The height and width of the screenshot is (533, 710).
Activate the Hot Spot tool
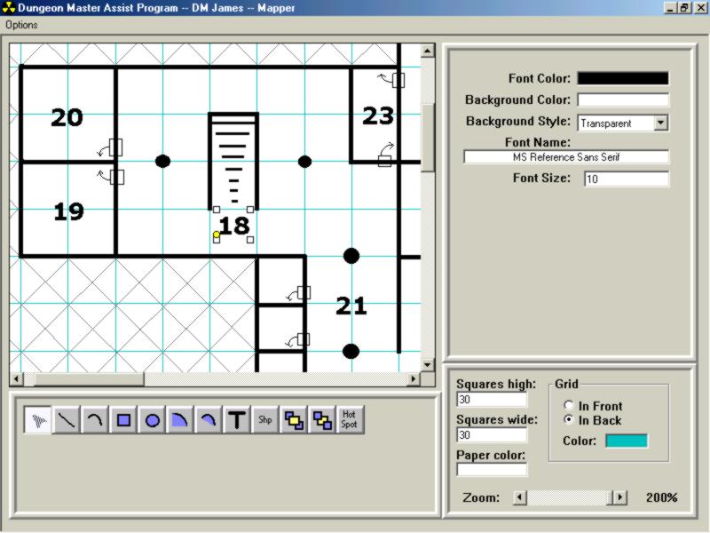tap(349, 420)
